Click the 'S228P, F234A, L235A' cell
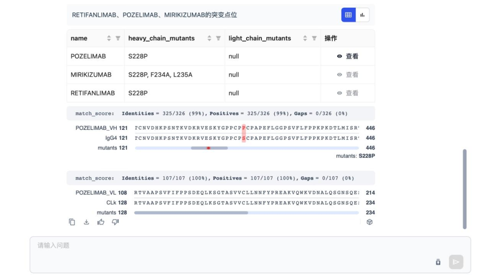Image resolution: width=485 pixels, height=275 pixels. (x=175, y=75)
